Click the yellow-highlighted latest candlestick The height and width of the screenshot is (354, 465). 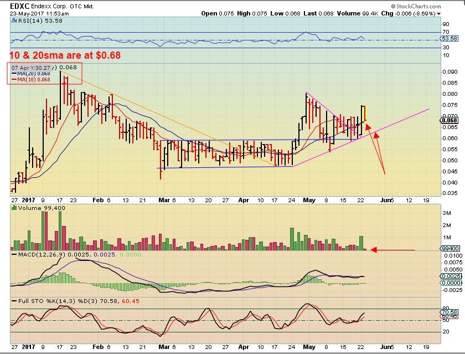pyautogui.click(x=364, y=113)
